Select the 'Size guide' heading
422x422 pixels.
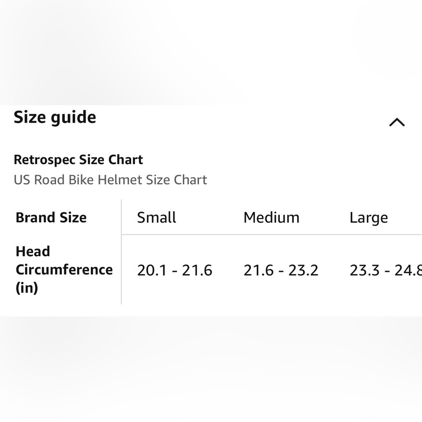click(55, 118)
